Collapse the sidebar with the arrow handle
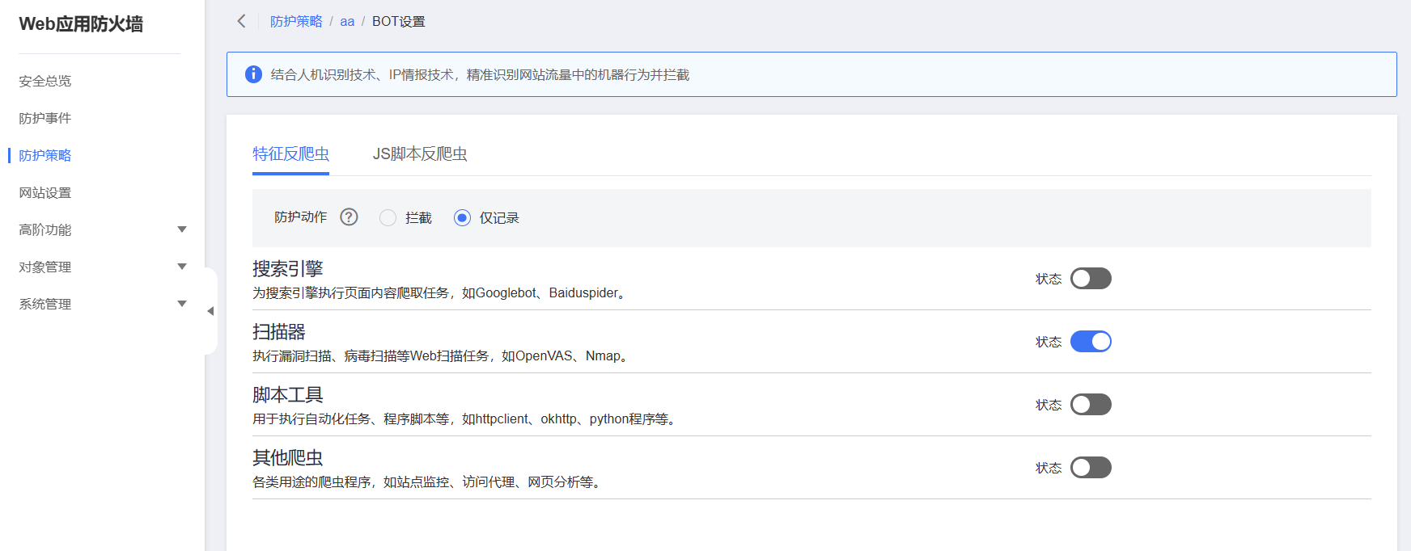Viewport: 1411px width, 551px height. point(210,311)
